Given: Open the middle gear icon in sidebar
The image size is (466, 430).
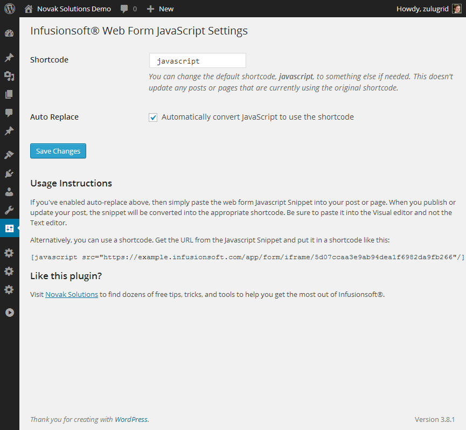Looking at the screenshot, I should (9, 272).
